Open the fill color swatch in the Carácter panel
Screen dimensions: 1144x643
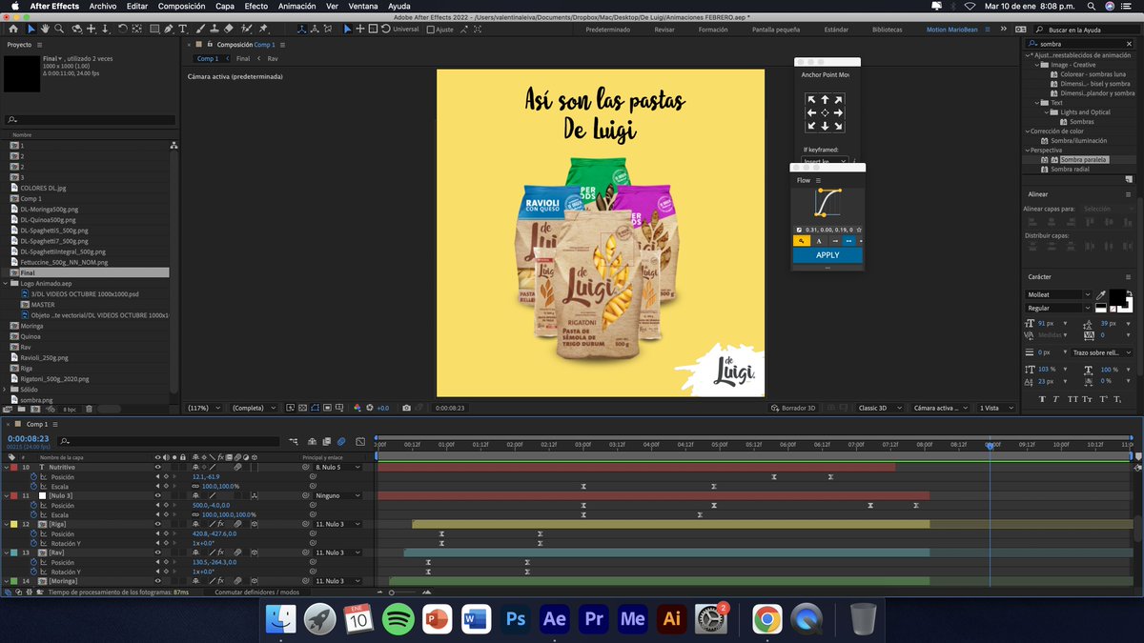(1118, 296)
